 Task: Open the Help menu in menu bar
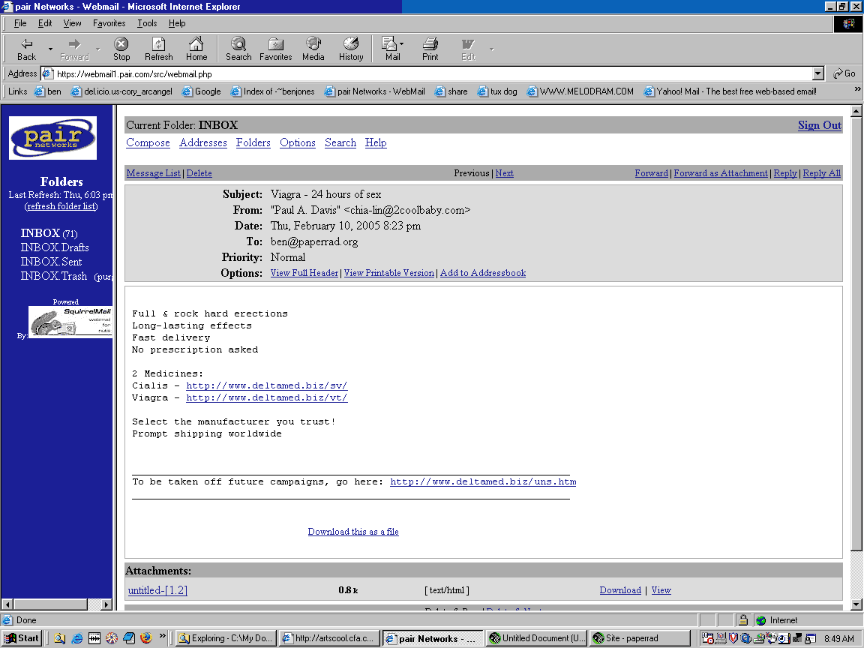click(177, 23)
